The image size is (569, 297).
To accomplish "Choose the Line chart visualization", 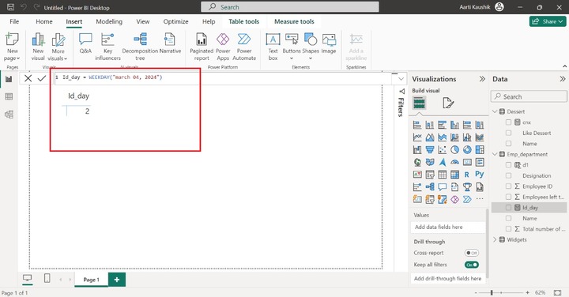I will click(x=417, y=137).
